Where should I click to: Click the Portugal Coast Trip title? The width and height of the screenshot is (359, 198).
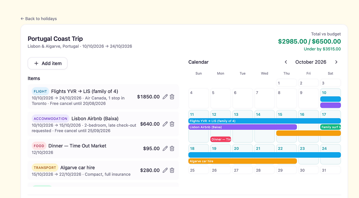pos(55,39)
